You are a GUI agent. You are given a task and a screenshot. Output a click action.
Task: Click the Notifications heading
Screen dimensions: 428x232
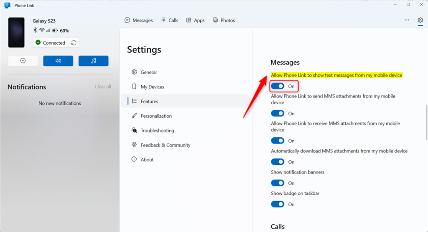[x=27, y=87]
